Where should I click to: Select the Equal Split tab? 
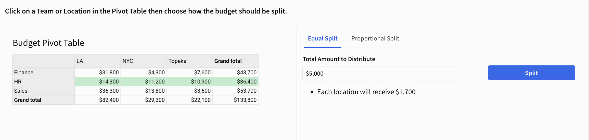(x=323, y=38)
